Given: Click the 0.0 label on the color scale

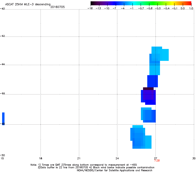Looking at the screenshot, I should 183,8.
